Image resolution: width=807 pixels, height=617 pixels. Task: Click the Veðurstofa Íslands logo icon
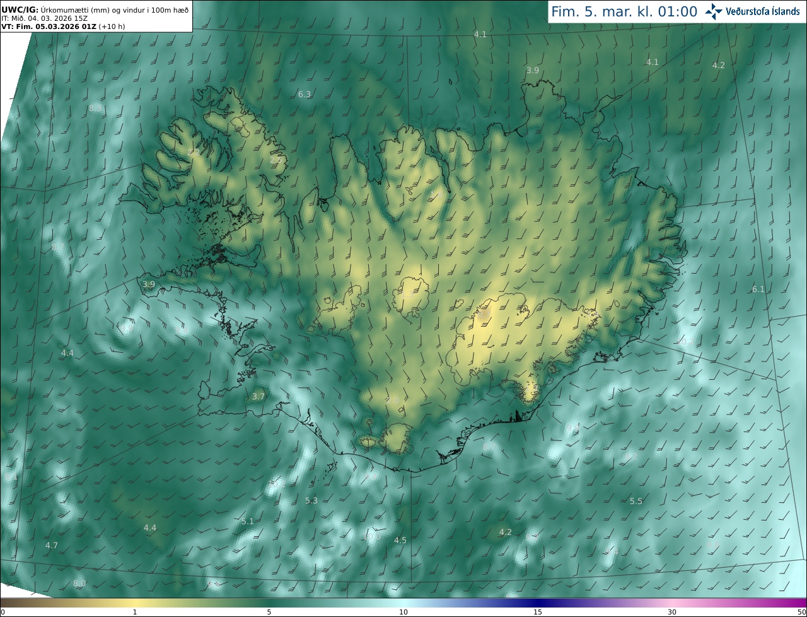coord(714,11)
